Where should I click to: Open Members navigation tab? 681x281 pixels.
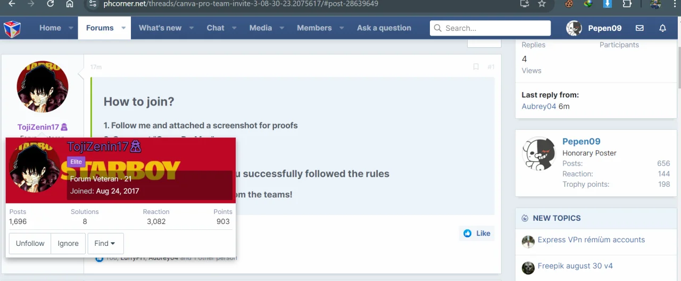314,28
